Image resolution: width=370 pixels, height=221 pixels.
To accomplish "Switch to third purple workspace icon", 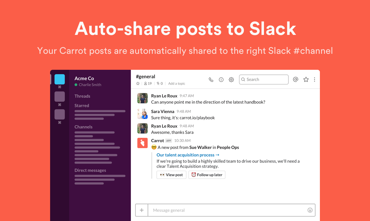I will 60,114.
